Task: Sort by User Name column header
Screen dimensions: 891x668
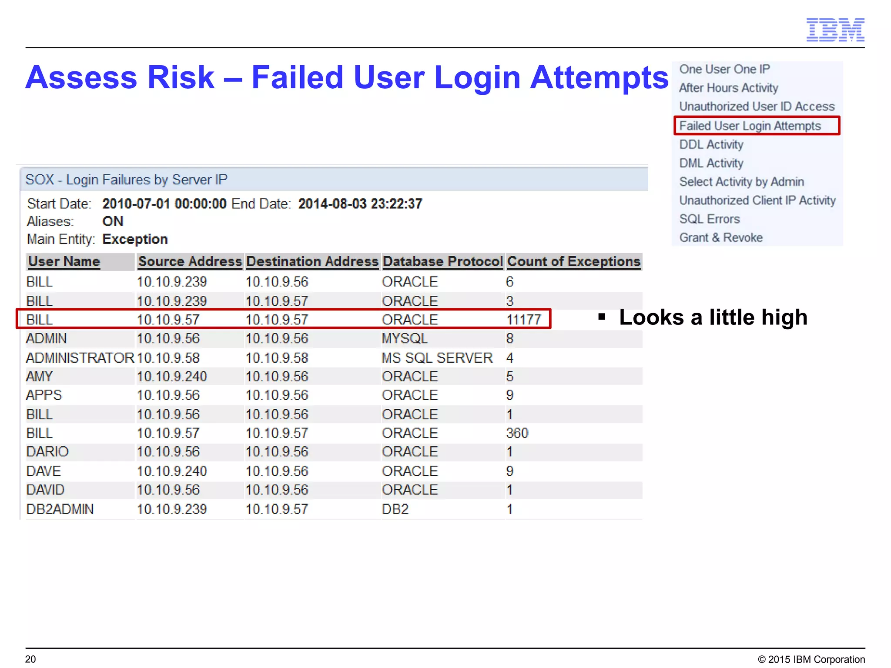Action: pos(64,261)
